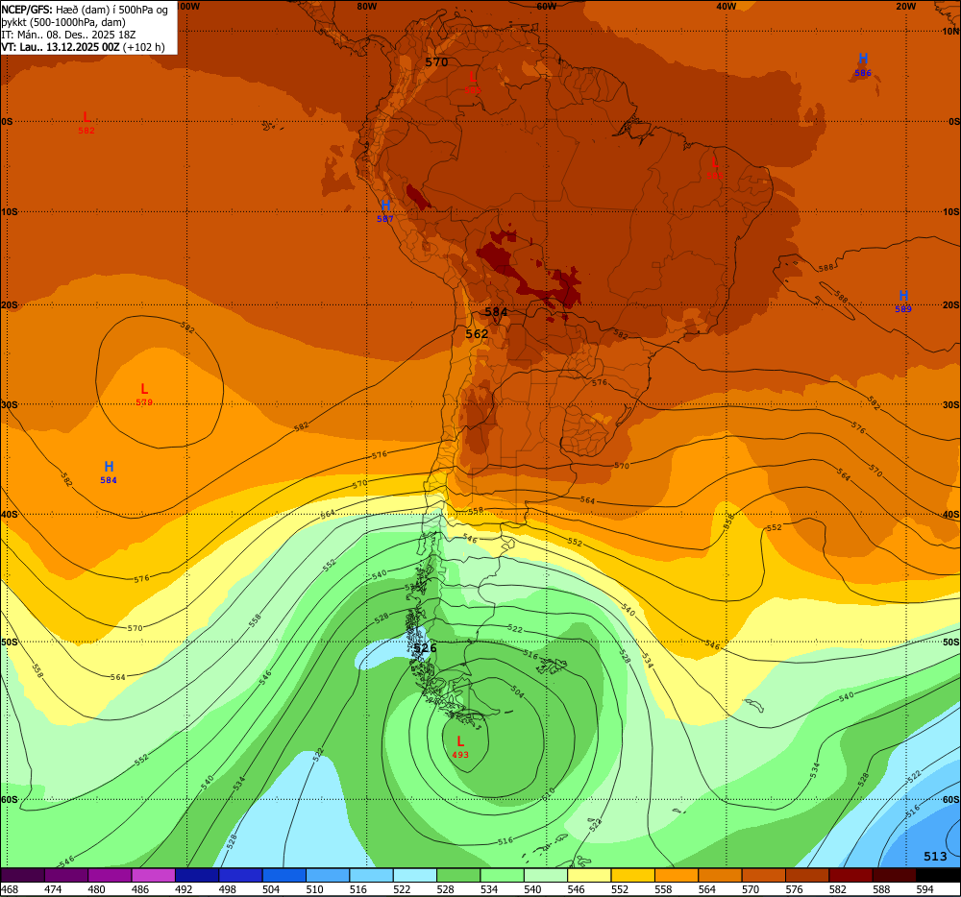Select the pale yellow legend swatch above 546
This screenshot has height=897, width=961.
point(590,875)
